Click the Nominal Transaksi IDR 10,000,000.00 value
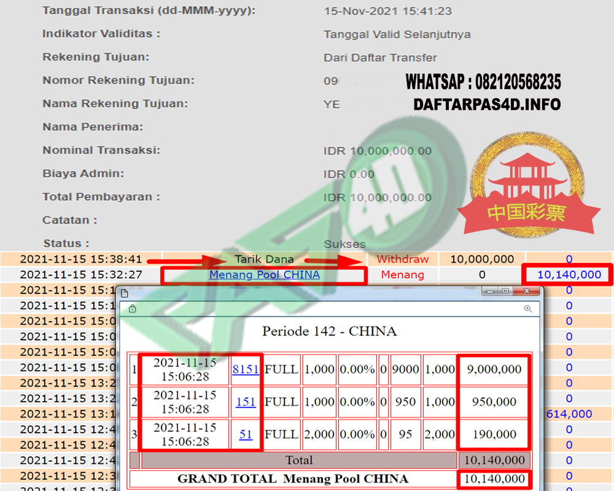614x491 pixels. (378, 151)
